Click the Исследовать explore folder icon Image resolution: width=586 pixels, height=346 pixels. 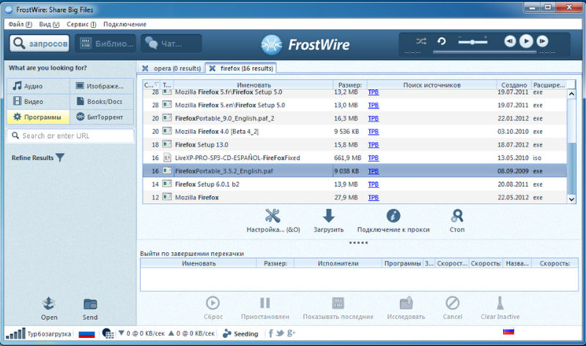point(407,303)
